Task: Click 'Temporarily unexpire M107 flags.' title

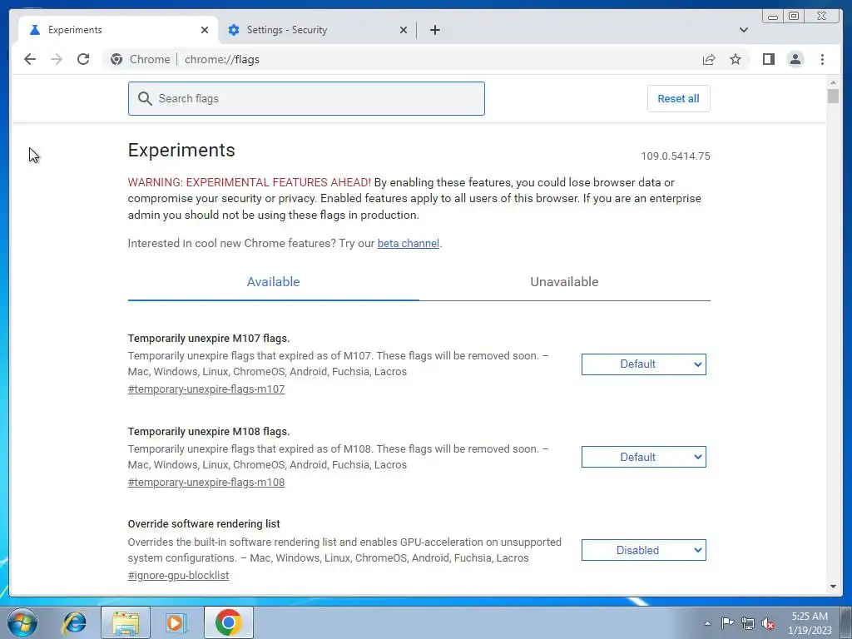Action: coord(209,339)
